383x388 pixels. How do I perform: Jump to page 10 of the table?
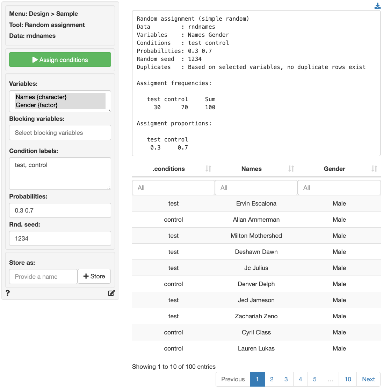point(348,379)
